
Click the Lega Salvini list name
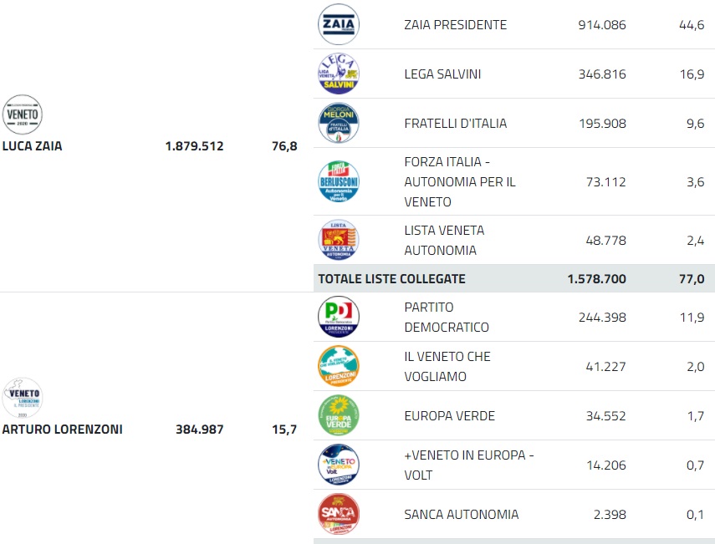(442, 74)
